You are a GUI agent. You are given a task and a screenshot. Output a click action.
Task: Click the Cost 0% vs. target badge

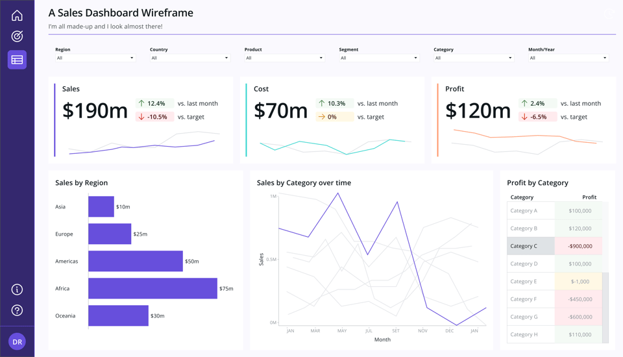click(335, 117)
